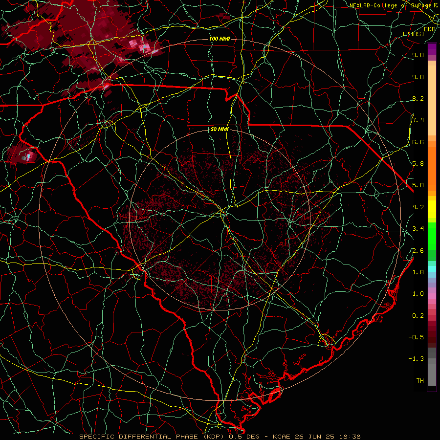
Task: Click the small cyan-core storm cell at far left
Action: [x=28, y=156]
